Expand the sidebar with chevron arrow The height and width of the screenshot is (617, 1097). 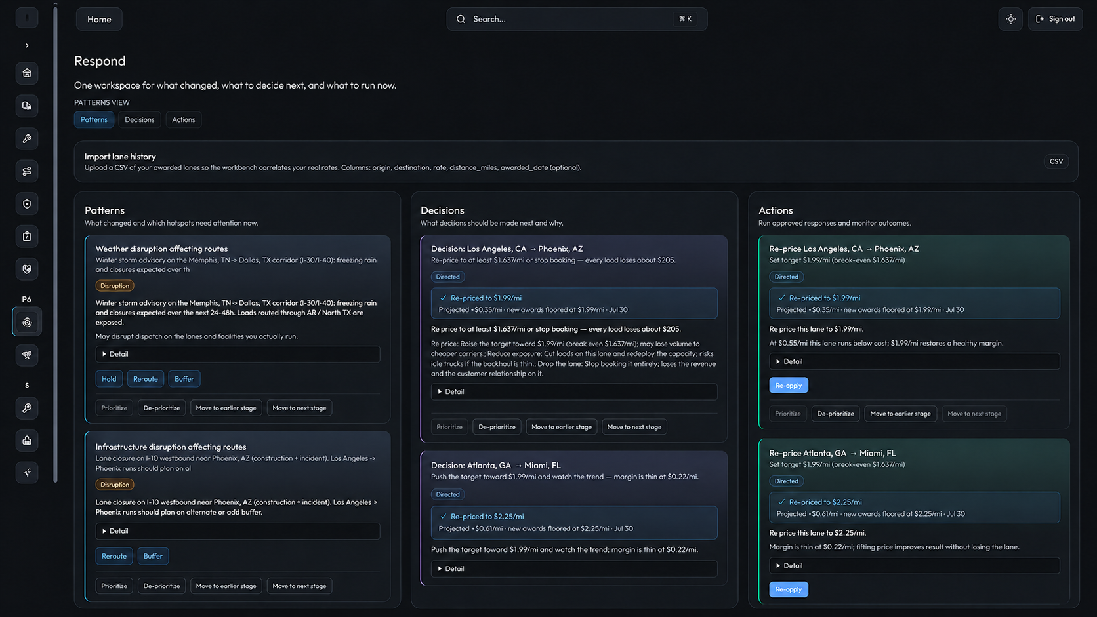click(x=27, y=45)
